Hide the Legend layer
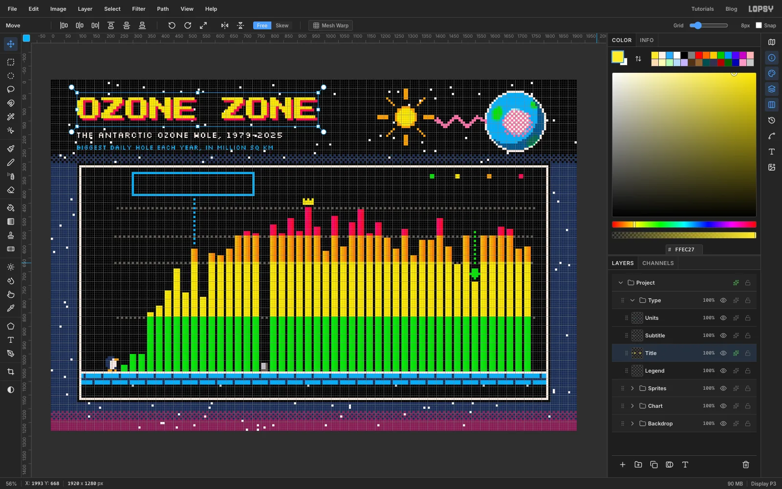This screenshot has width=782, height=489. [x=723, y=371]
